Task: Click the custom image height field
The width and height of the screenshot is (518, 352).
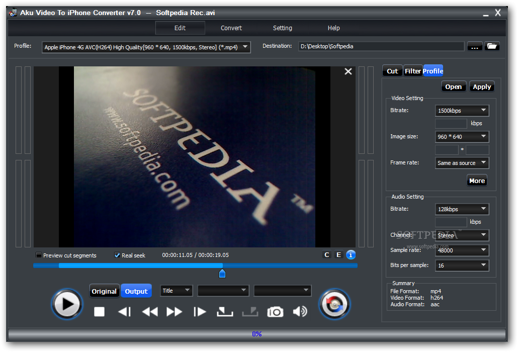Action: point(477,150)
